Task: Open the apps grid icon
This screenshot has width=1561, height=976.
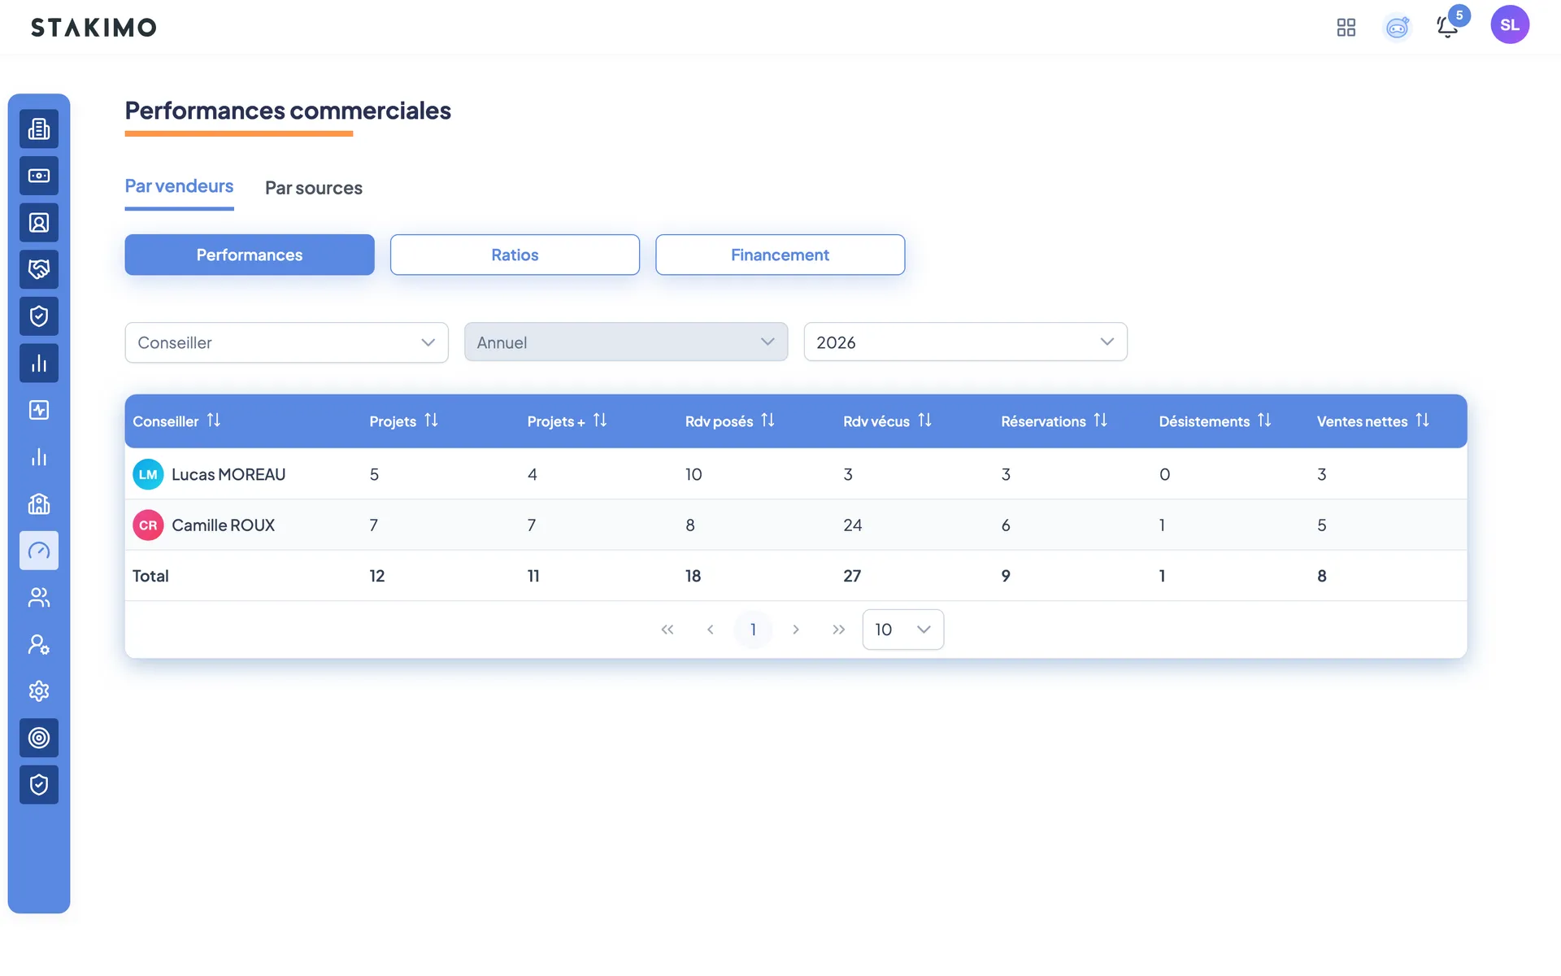Action: (x=1346, y=28)
